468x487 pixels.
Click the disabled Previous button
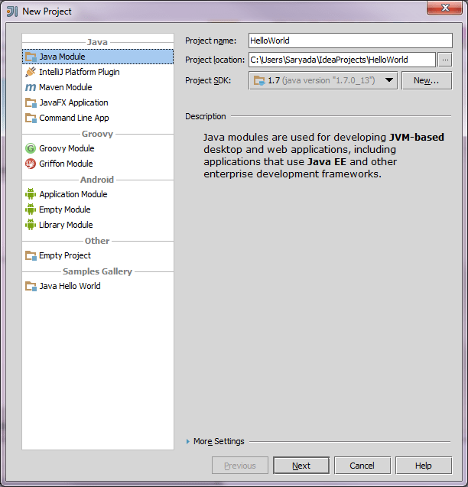pyautogui.click(x=240, y=466)
